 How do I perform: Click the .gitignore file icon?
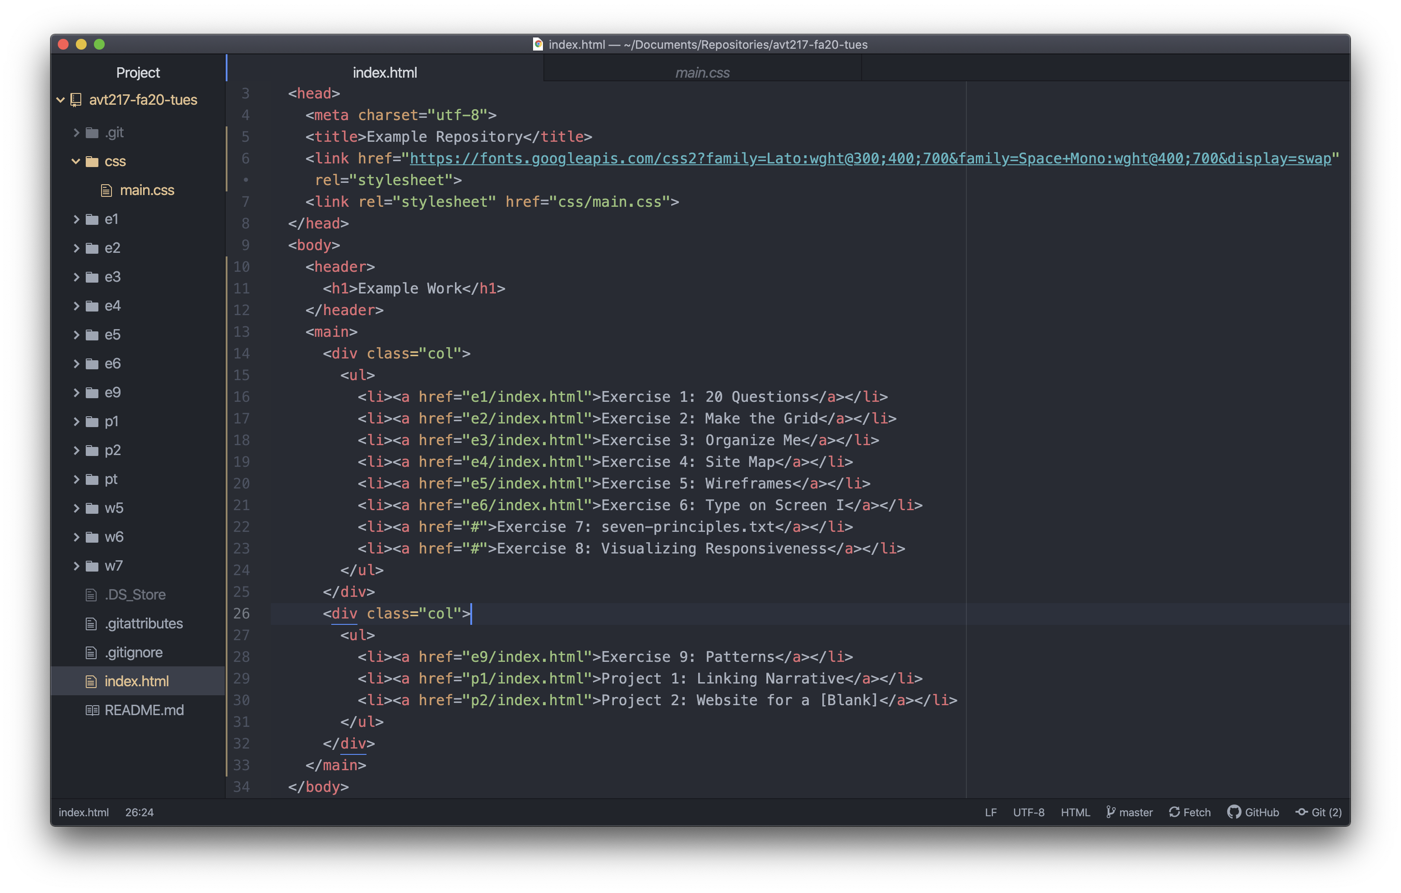click(x=91, y=652)
